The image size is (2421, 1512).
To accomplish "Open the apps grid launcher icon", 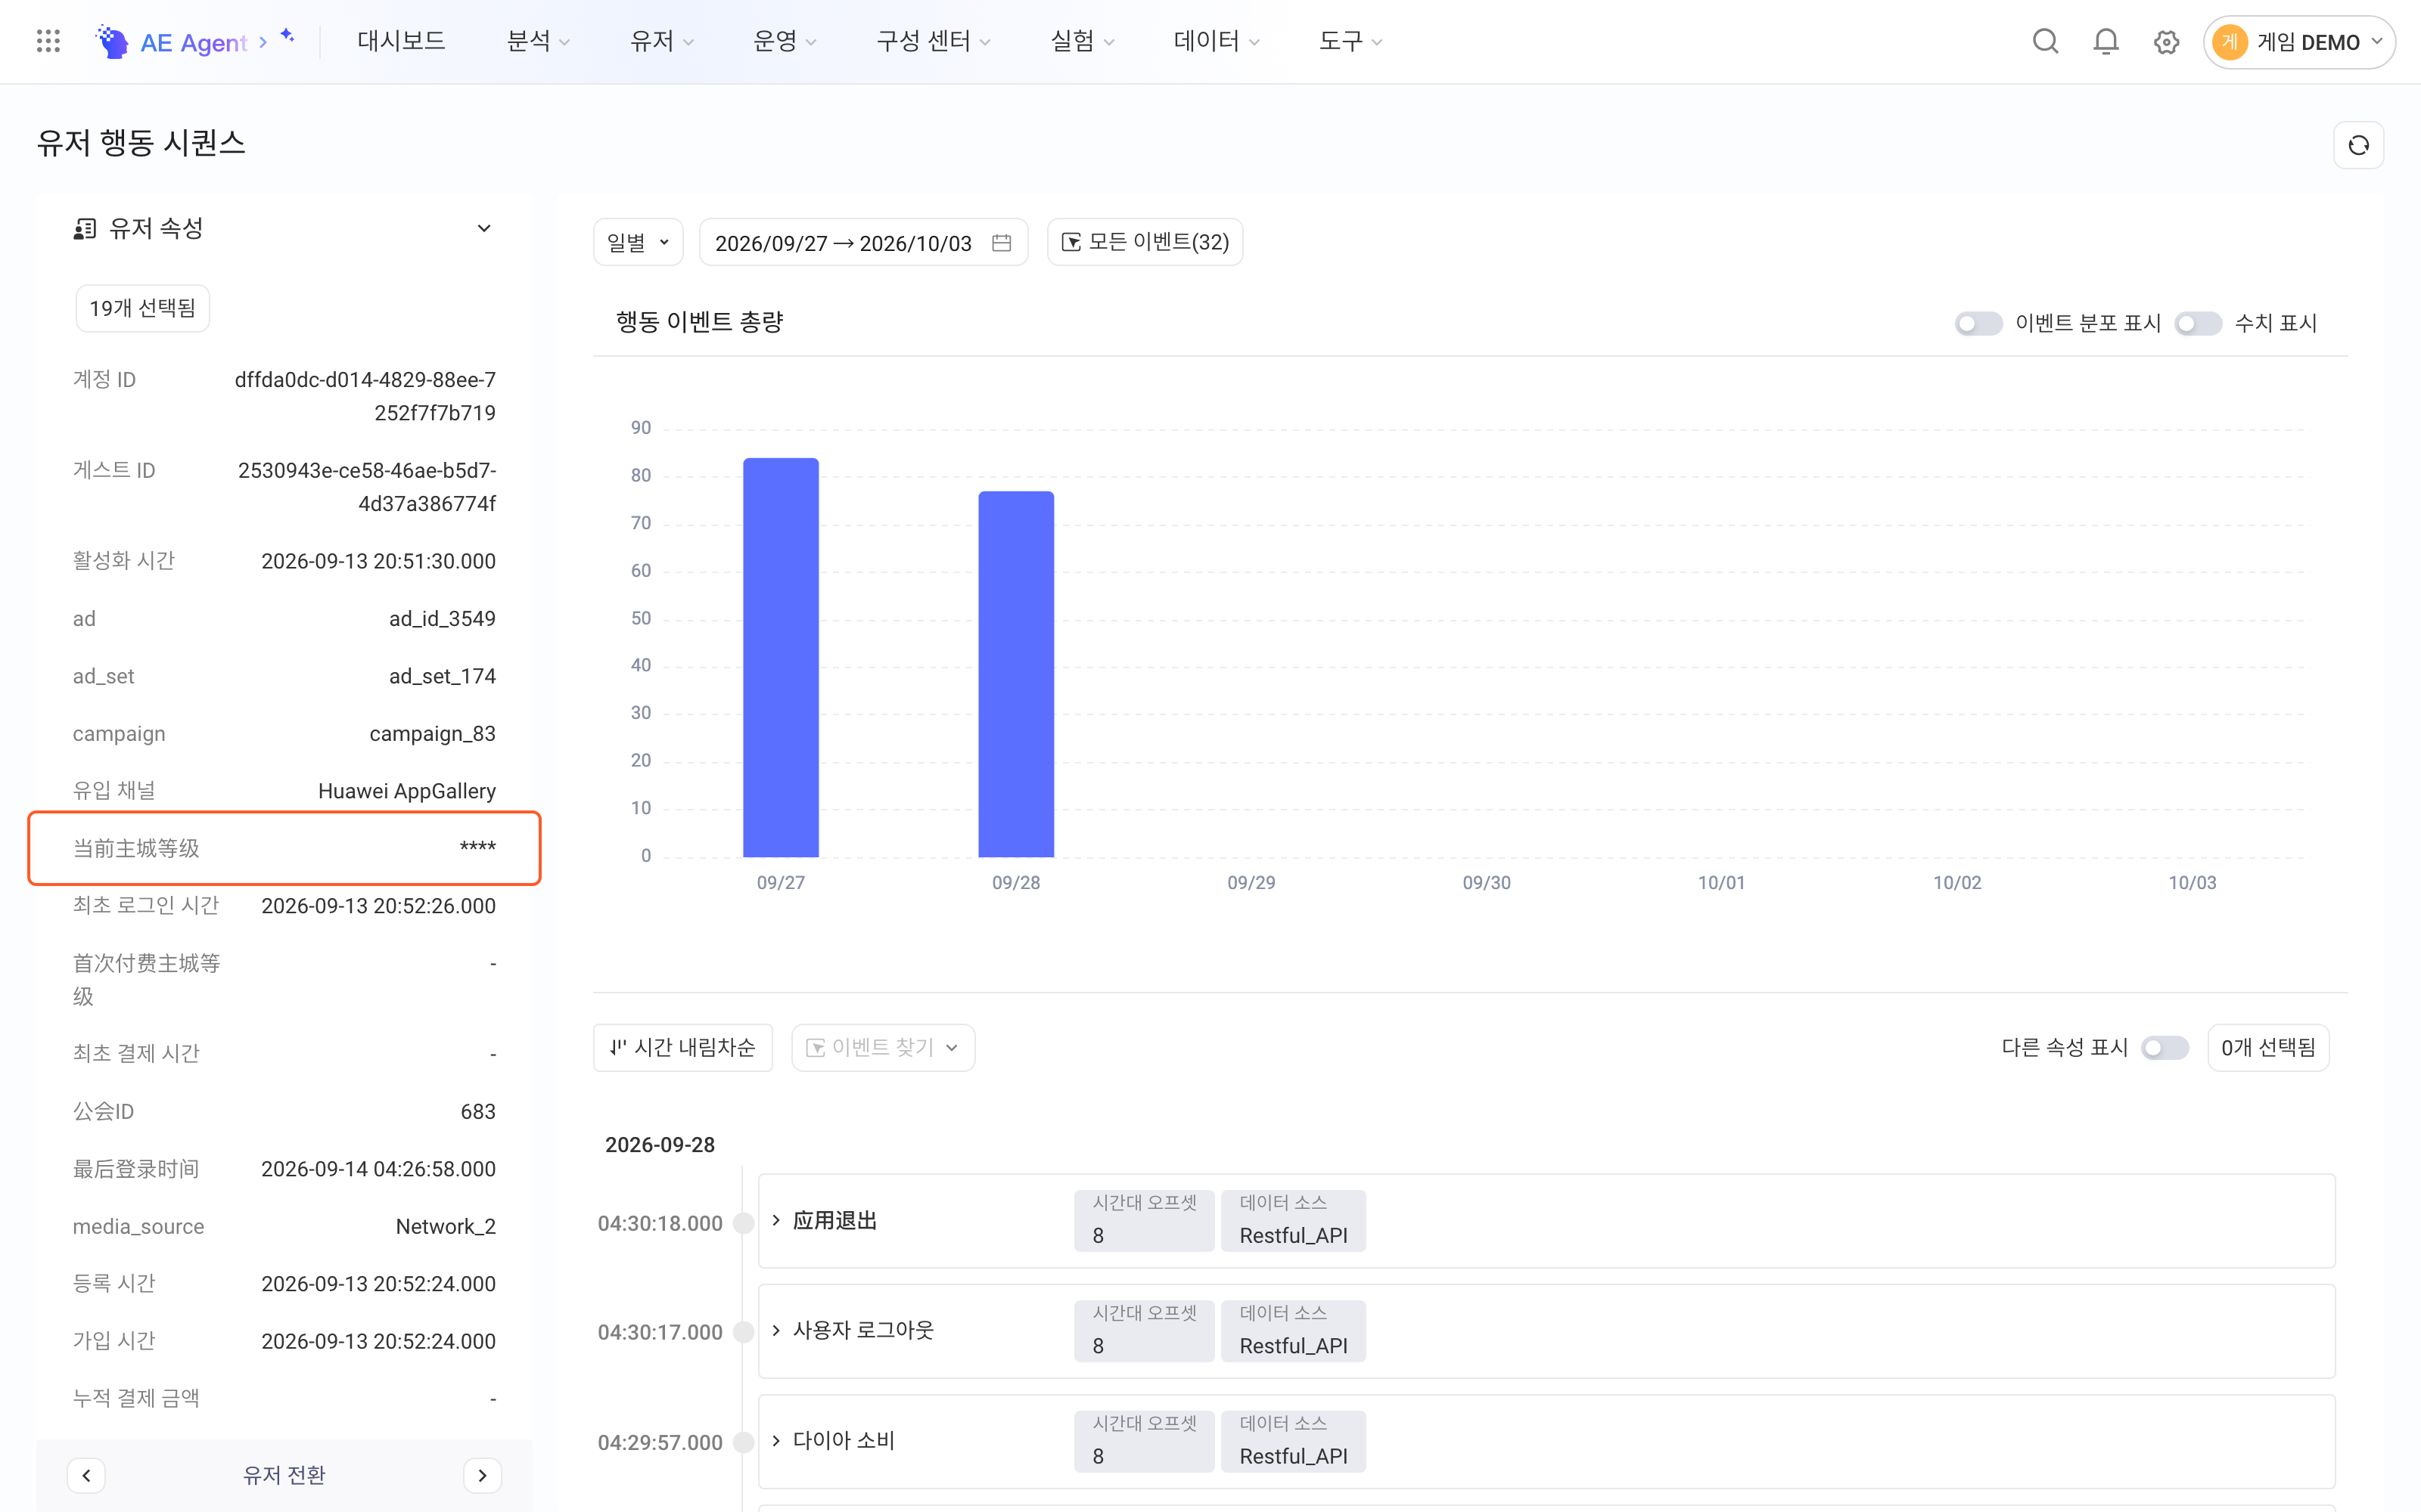I will click(x=48, y=41).
